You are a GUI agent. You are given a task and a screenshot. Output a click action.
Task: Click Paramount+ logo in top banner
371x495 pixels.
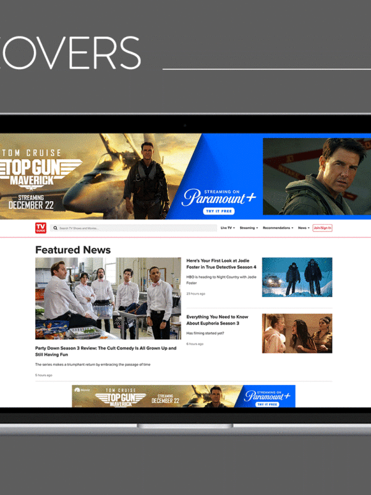click(218, 197)
